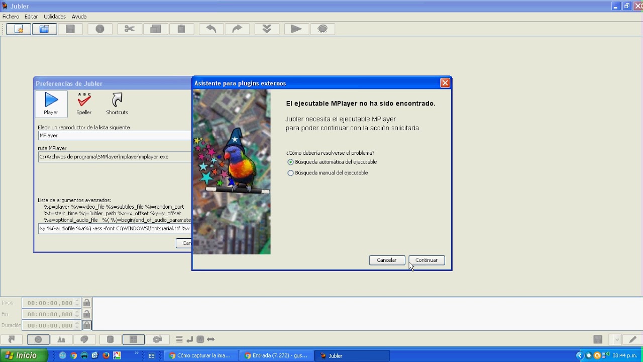Select the Shortcuts preferences icon

click(117, 104)
